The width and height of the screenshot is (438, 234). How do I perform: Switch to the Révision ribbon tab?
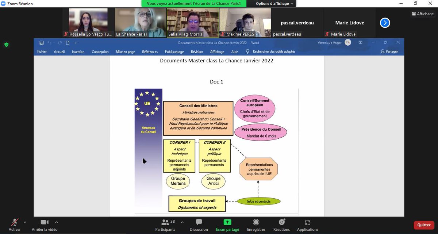click(x=197, y=51)
